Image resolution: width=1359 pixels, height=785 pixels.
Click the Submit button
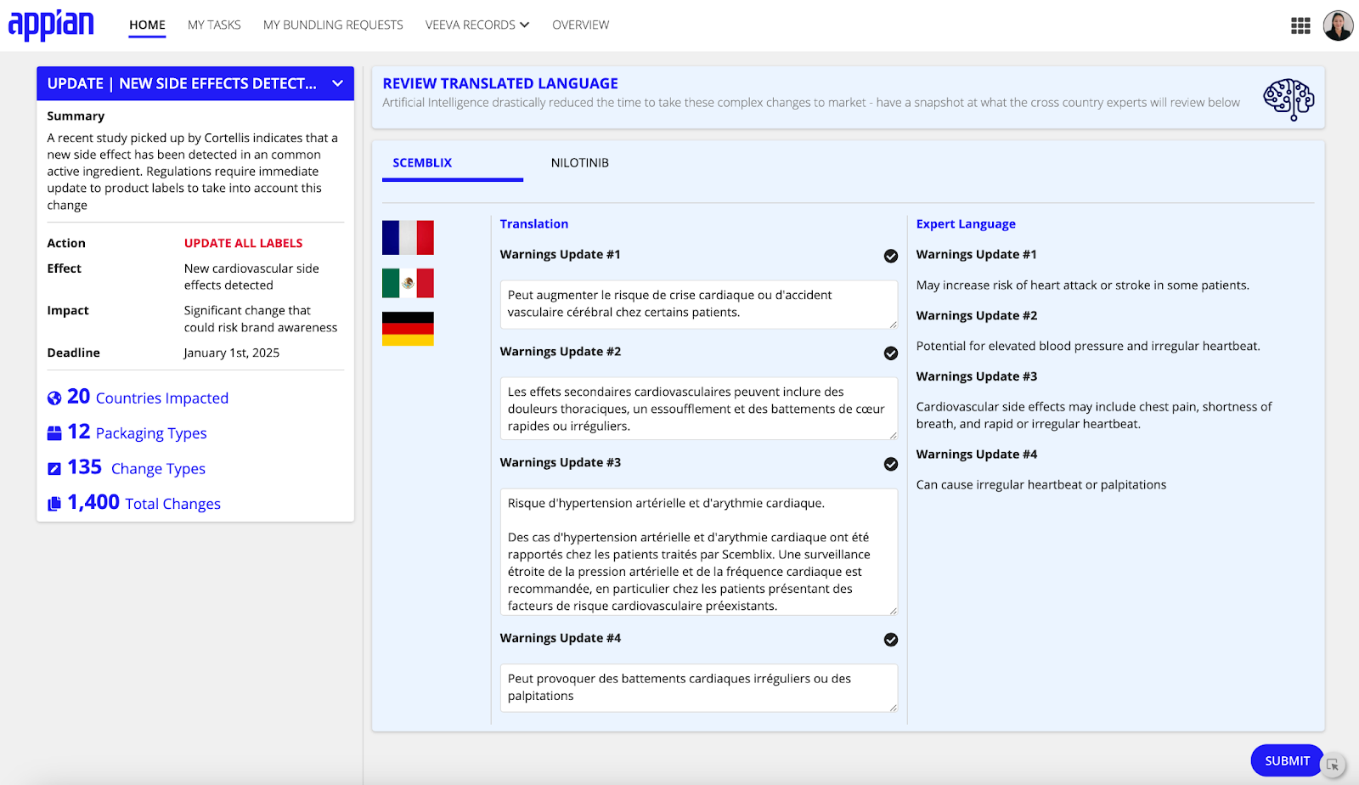click(1286, 760)
